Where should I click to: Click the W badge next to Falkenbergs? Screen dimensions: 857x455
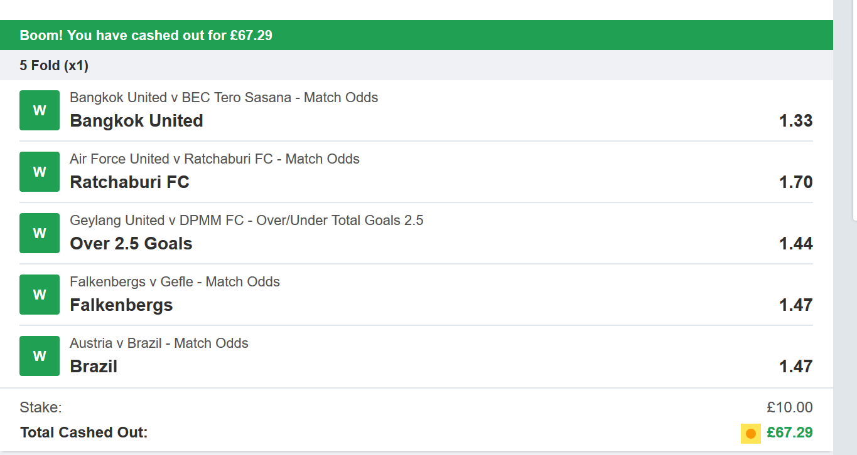click(40, 295)
